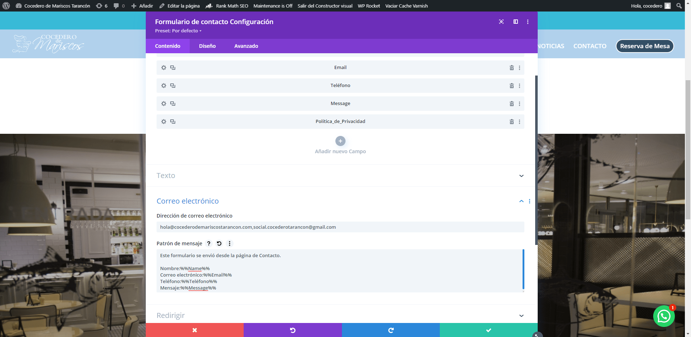The width and height of the screenshot is (691, 337).
Task: Open settings gear for Message field
Action: point(164,104)
